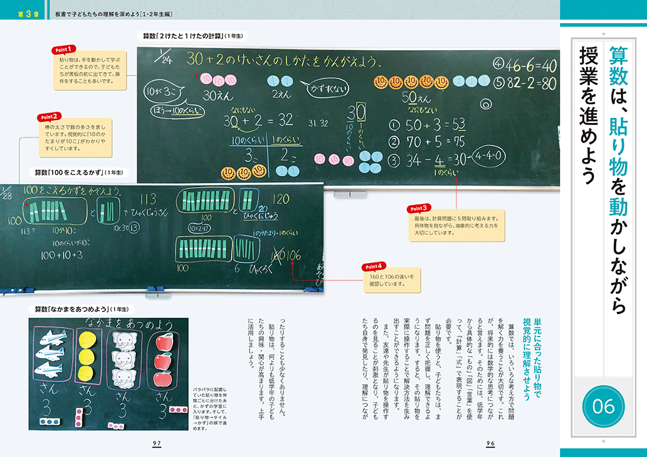Click the chalk equation ① 50+3=53

[x=427, y=125]
